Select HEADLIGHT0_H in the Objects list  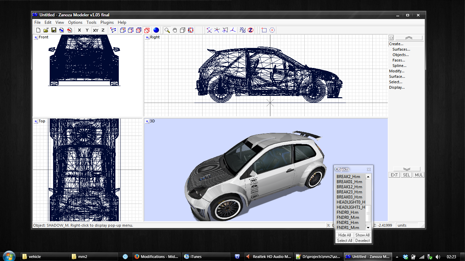tap(351, 202)
